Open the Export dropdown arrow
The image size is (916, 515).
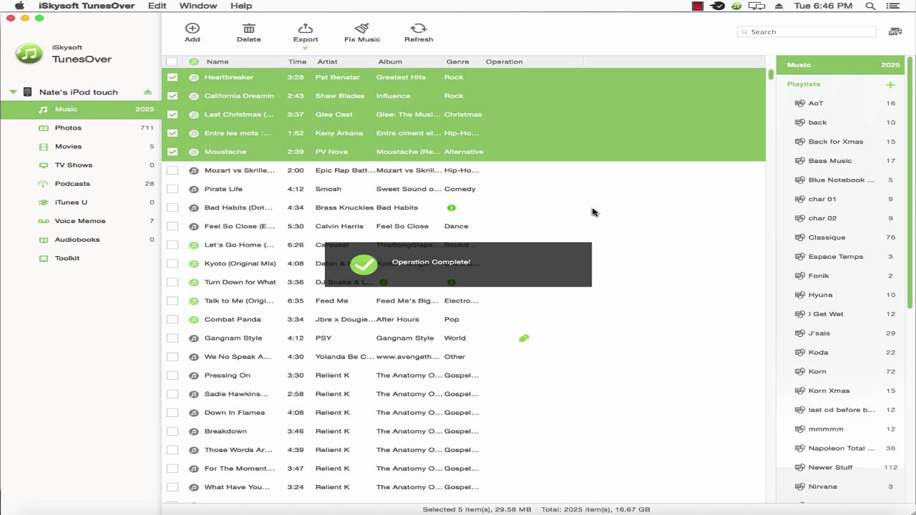pos(305,48)
